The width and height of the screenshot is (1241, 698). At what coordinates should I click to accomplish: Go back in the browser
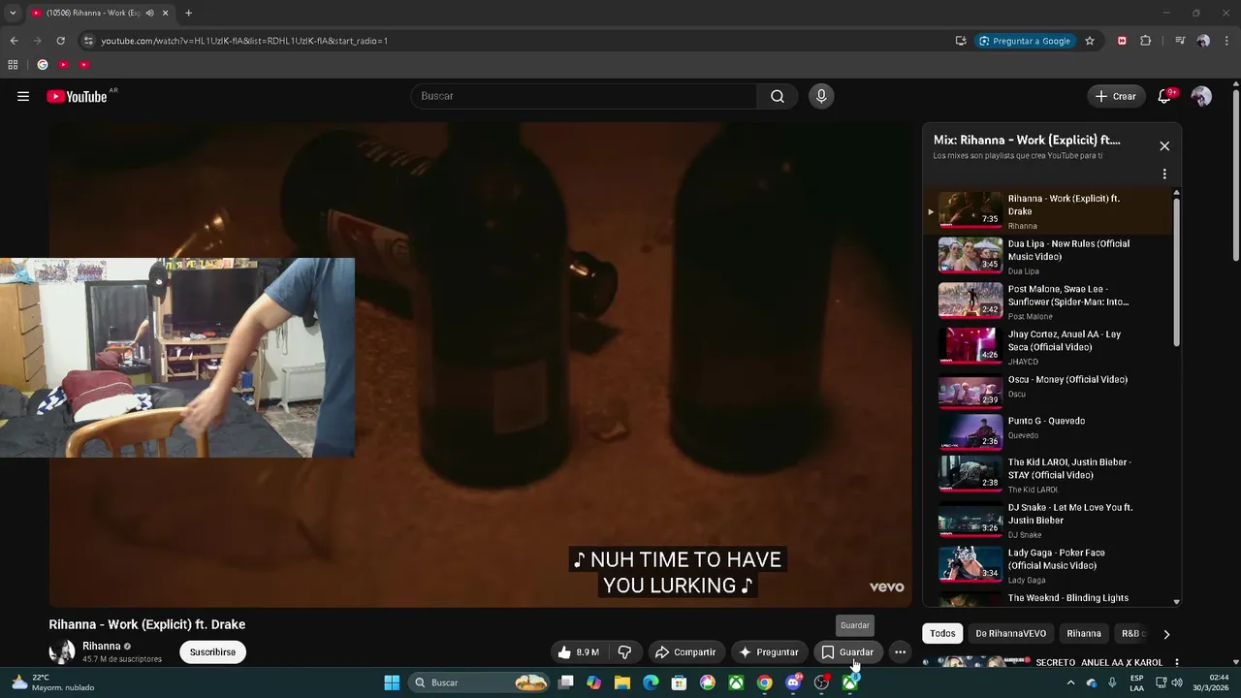pos(14,41)
